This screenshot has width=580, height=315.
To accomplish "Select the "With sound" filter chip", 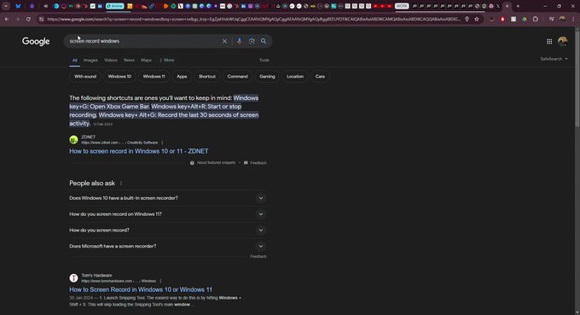I will 85,76.
